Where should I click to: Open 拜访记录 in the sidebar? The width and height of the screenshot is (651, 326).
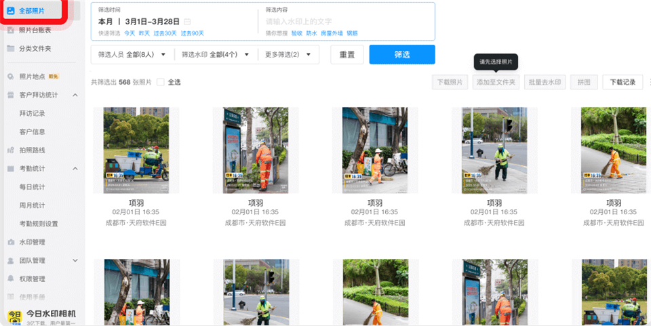(33, 113)
